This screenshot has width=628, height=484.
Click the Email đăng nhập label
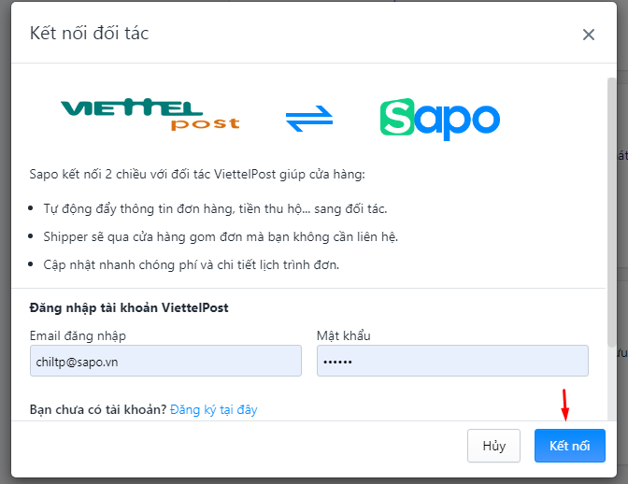point(78,335)
